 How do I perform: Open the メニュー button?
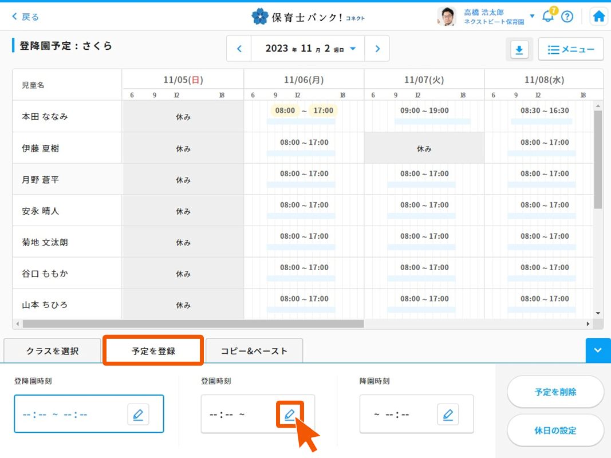click(570, 50)
